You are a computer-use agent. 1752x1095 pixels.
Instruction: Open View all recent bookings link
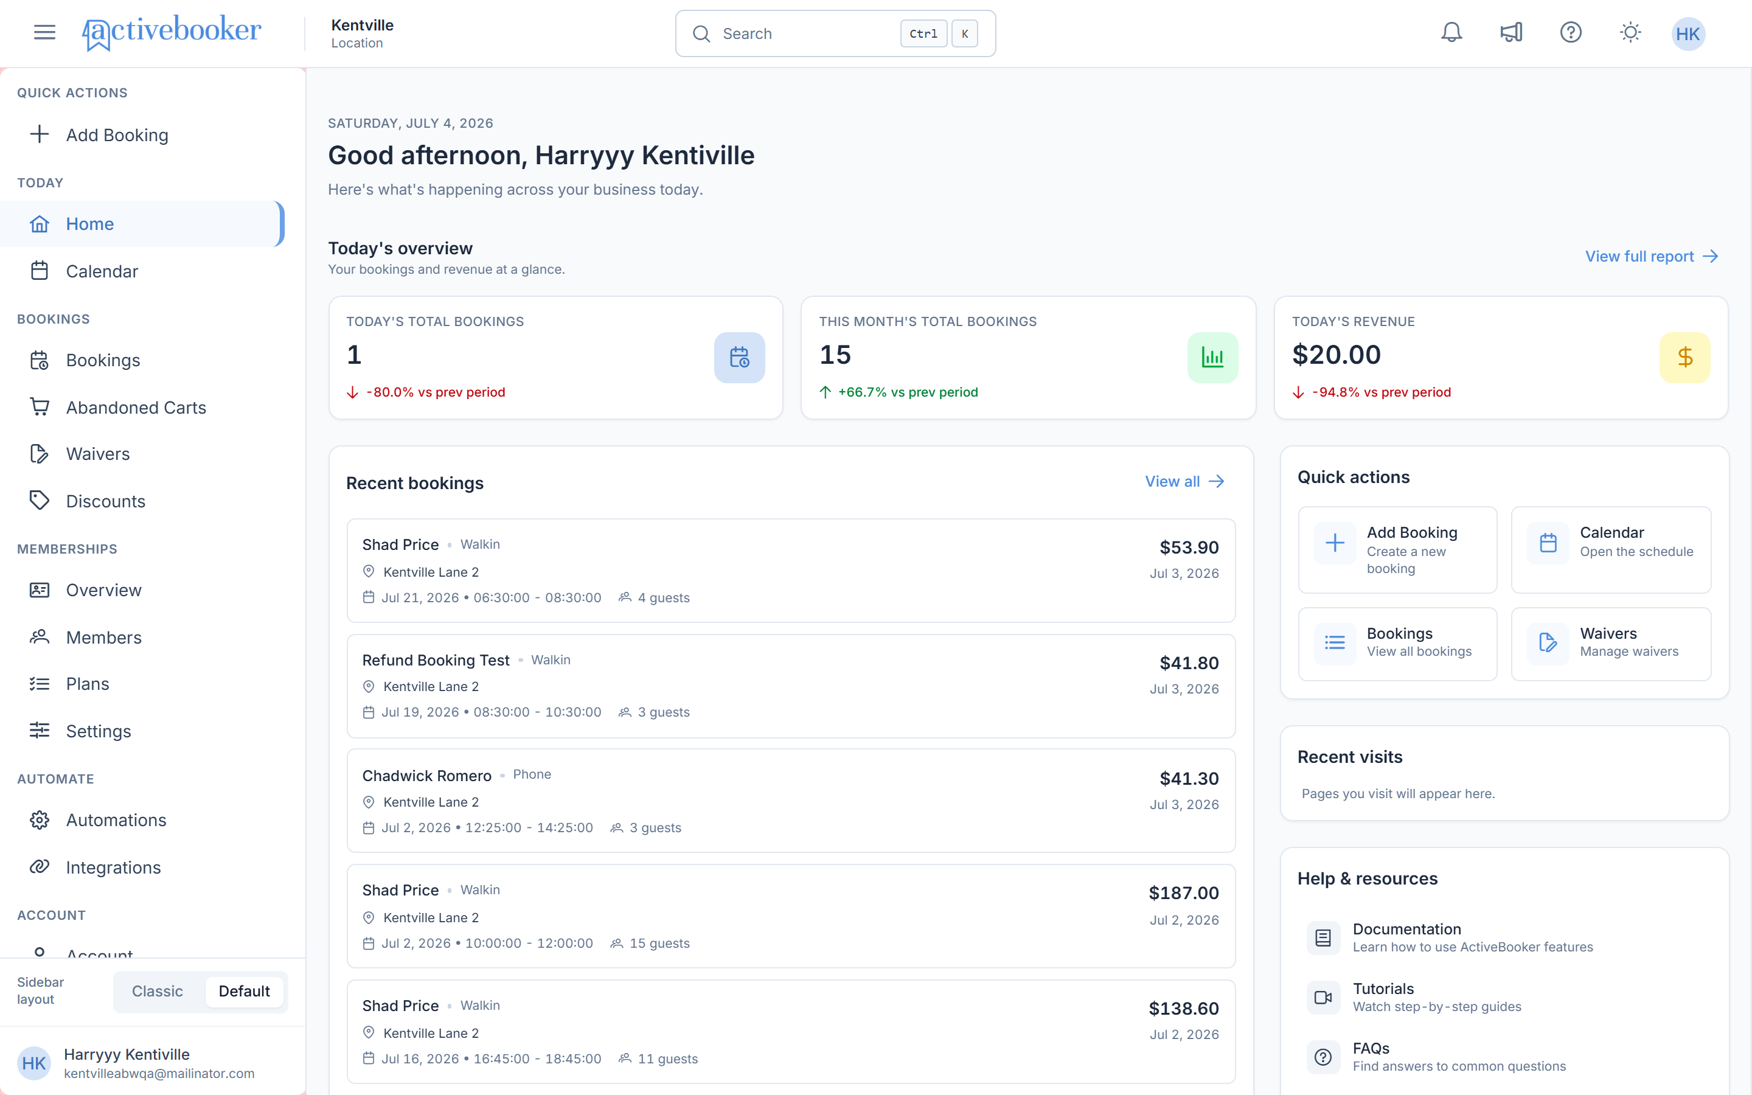1184,482
